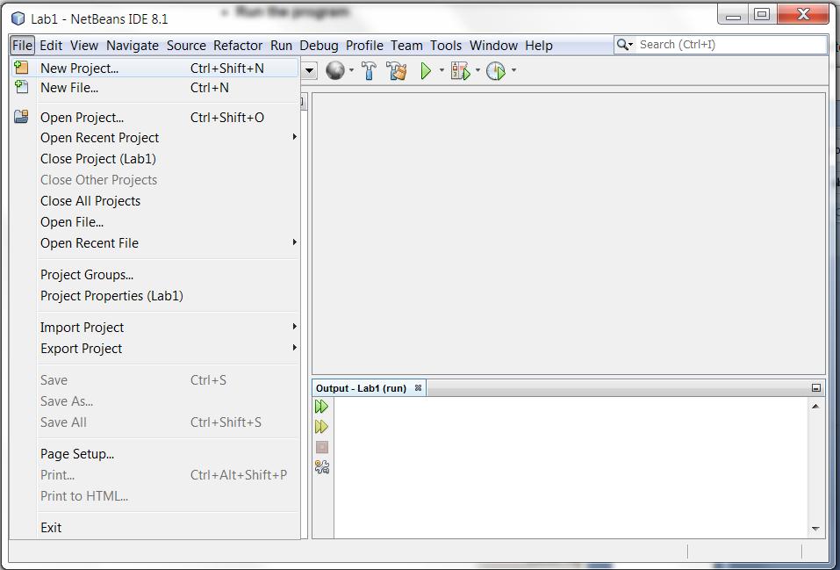Close the File menu via File item
The height and width of the screenshot is (570, 840).
(x=23, y=46)
